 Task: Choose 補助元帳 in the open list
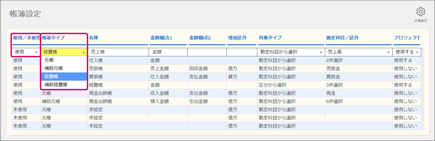point(54,68)
